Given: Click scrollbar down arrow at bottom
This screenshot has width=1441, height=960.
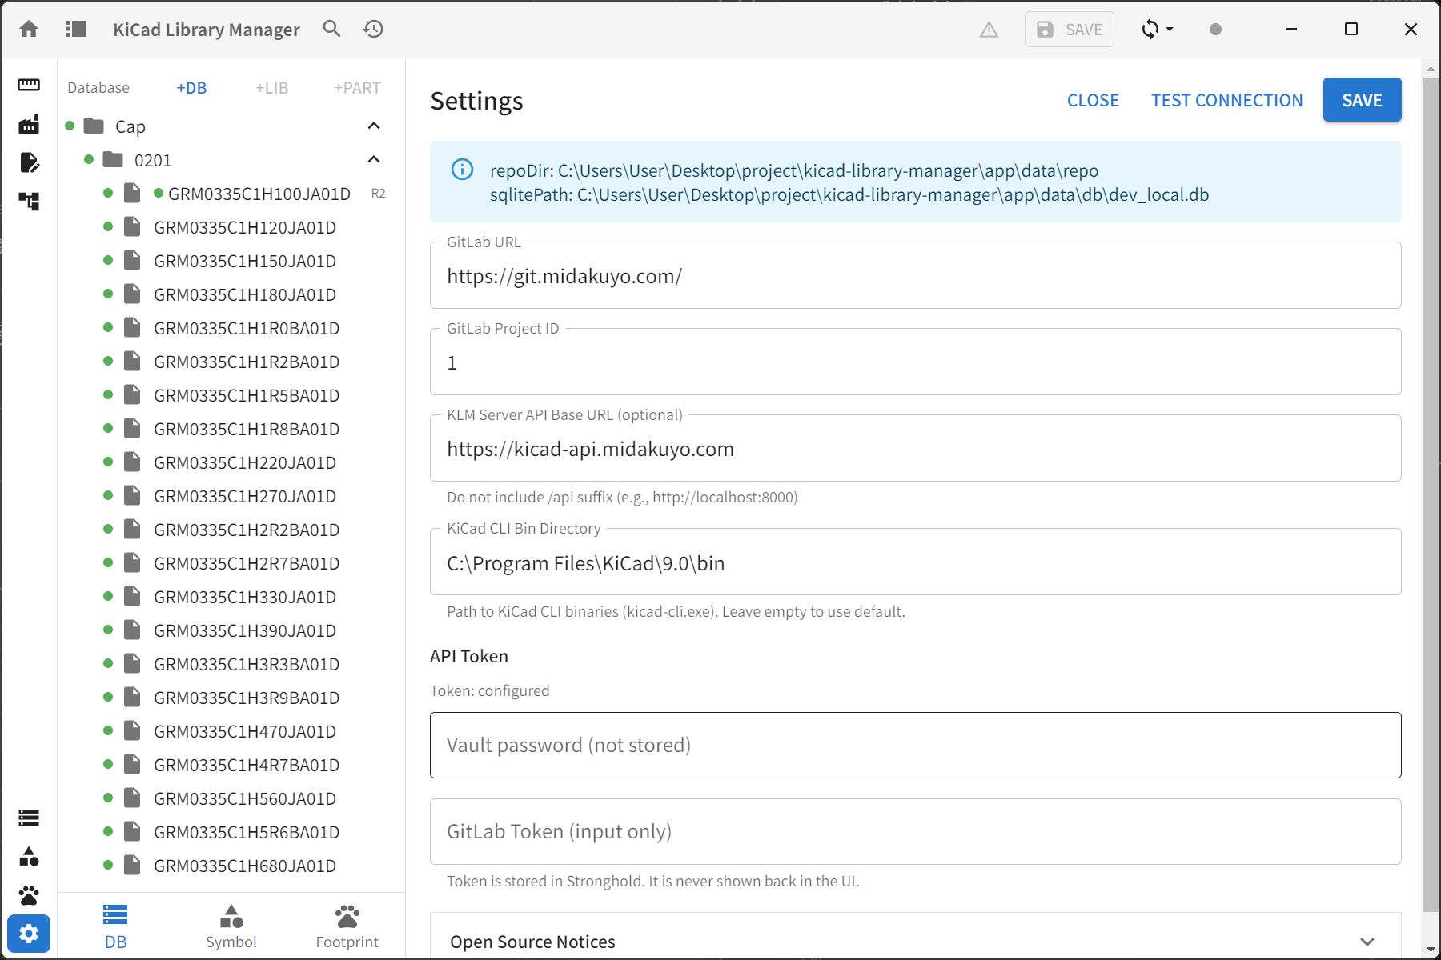Looking at the screenshot, I should coord(1430,950).
